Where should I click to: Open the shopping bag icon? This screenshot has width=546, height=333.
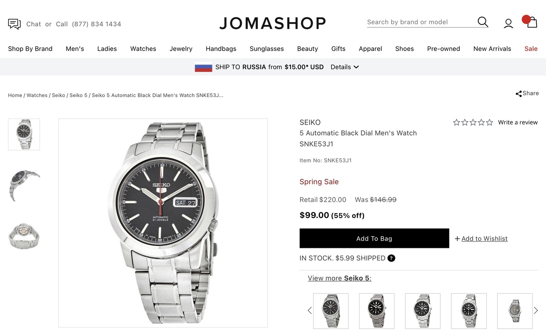coord(531,23)
